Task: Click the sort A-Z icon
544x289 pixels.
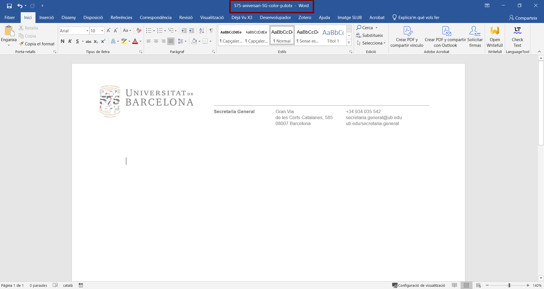Action: [201, 31]
